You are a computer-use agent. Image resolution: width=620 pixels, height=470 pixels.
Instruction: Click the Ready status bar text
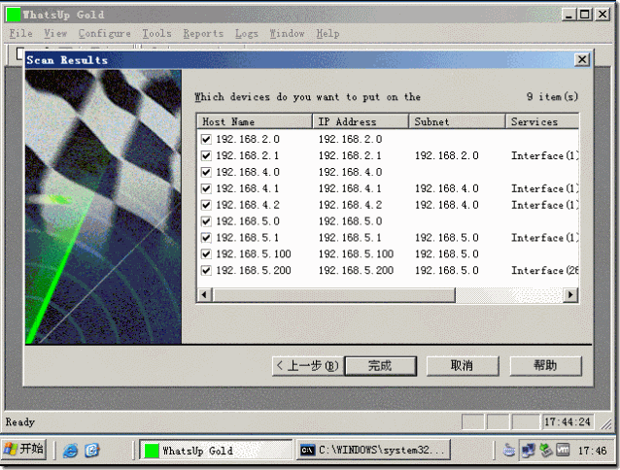tap(20, 422)
